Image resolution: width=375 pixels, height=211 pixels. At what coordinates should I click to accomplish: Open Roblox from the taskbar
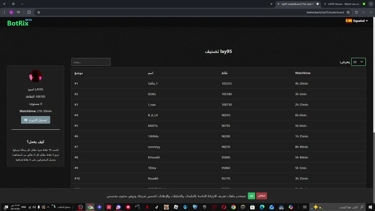(176, 207)
